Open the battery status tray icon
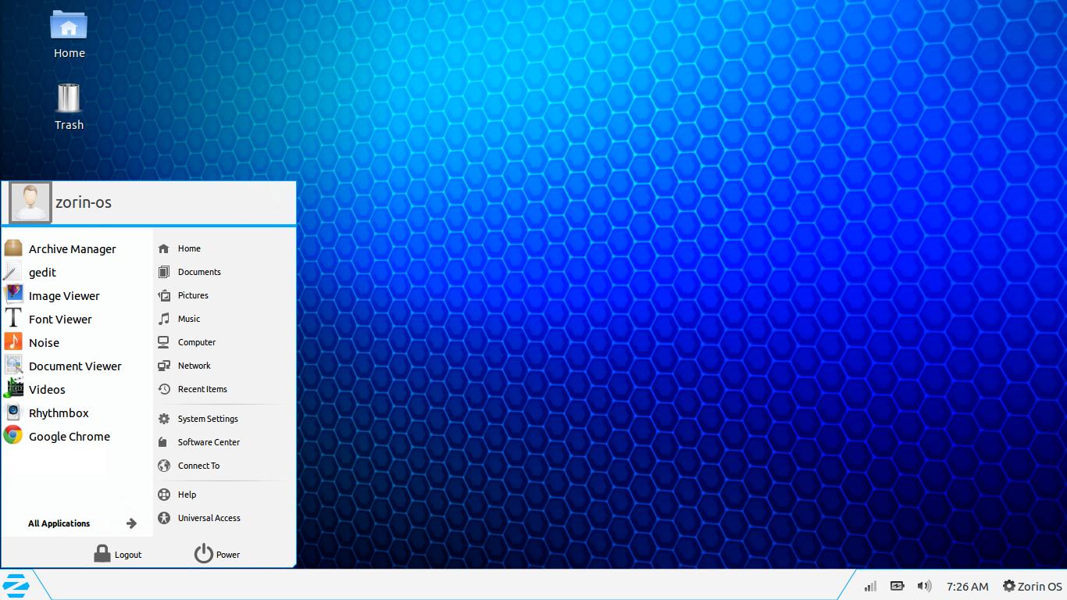The image size is (1067, 600). tap(897, 586)
